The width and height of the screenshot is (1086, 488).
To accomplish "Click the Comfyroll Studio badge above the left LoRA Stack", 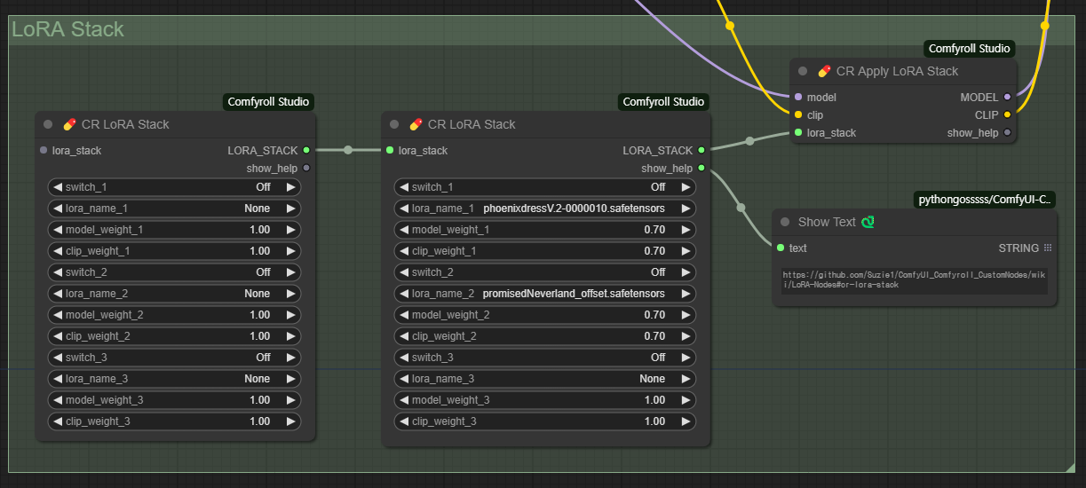I will (268, 102).
